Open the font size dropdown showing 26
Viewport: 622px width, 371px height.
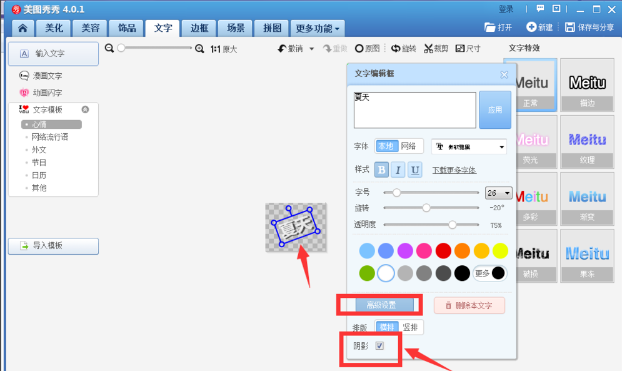coord(498,192)
